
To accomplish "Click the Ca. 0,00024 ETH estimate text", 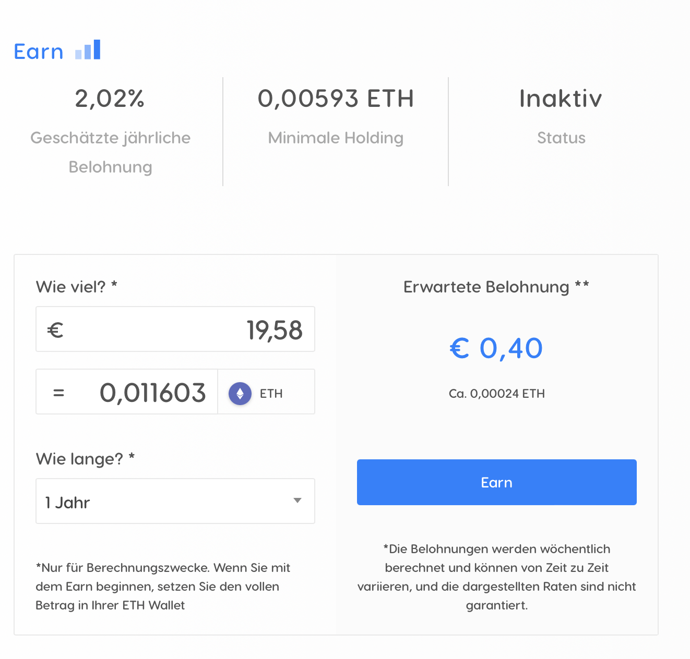I will tap(497, 394).
